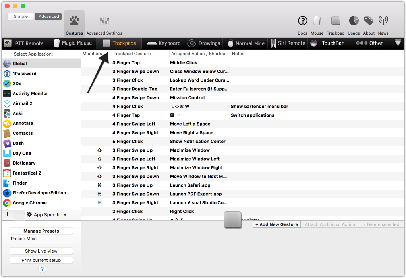Open Usage pie chart icon
The image size is (406, 278).
coord(354,21)
